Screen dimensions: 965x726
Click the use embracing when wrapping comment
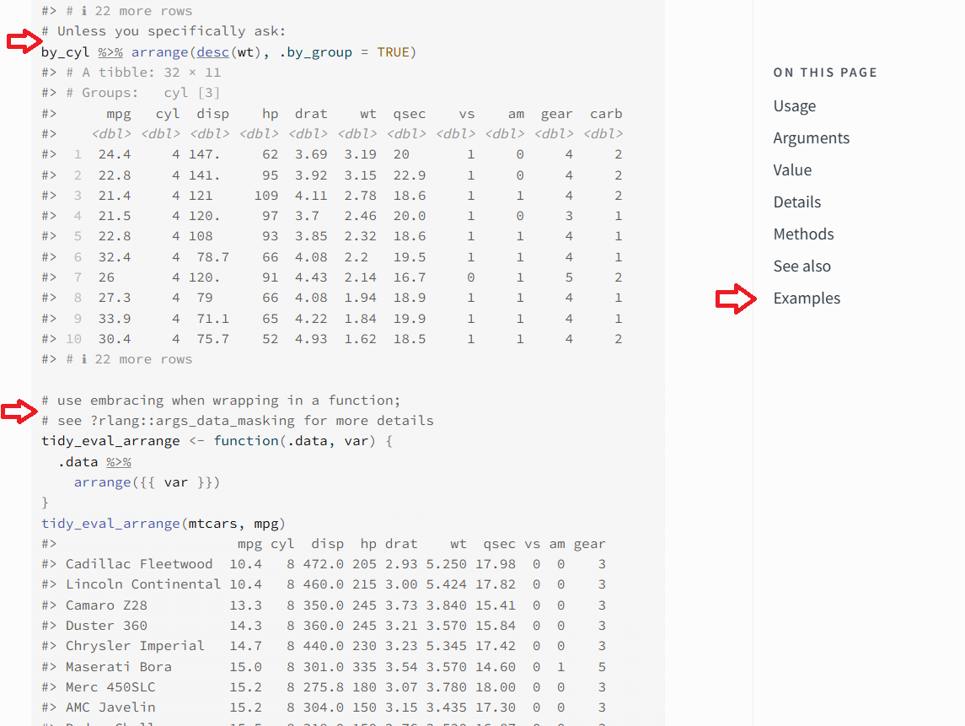tap(221, 401)
